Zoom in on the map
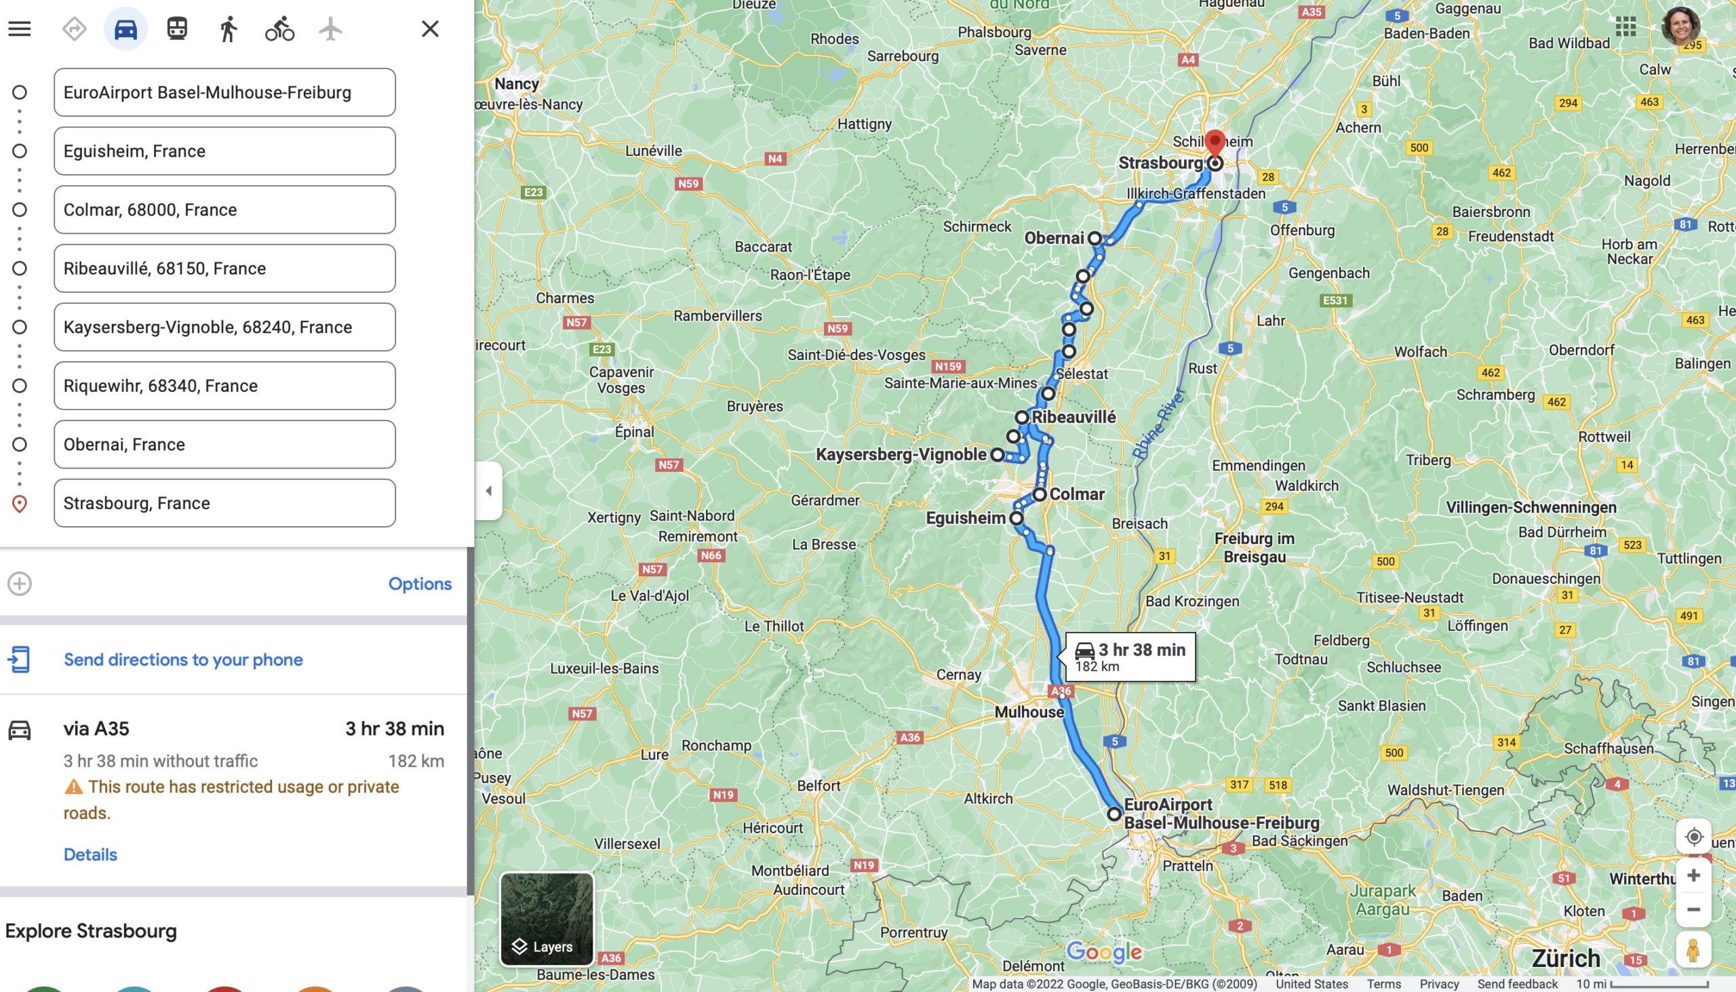 click(x=1694, y=875)
